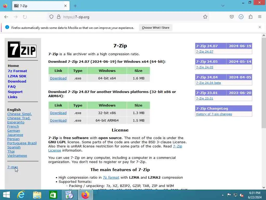Switch language to Thai
This screenshot has width=266, height=200.
coord(11,151)
